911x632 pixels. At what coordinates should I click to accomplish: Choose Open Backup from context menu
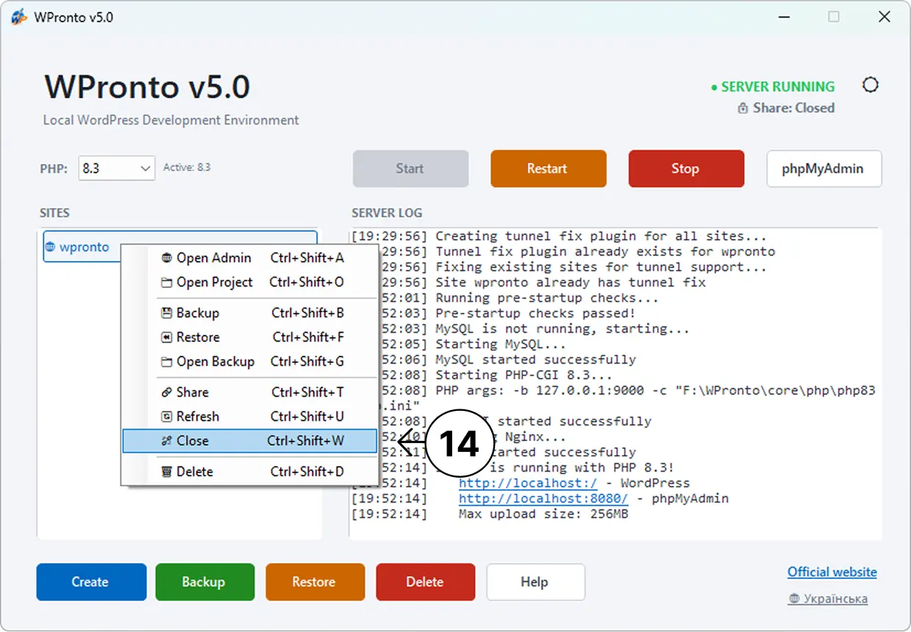[249, 362]
